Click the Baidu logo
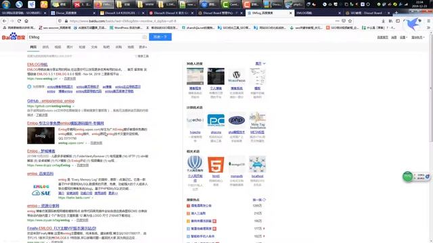This screenshot has width=433, height=243. coord(14,36)
